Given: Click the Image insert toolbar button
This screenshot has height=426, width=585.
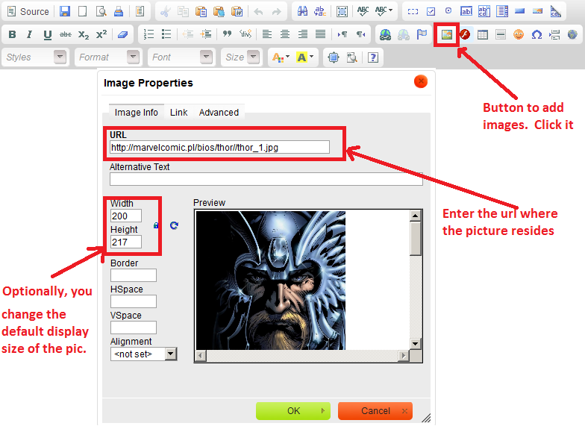Looking at the screenshot, I should point(446,34).
